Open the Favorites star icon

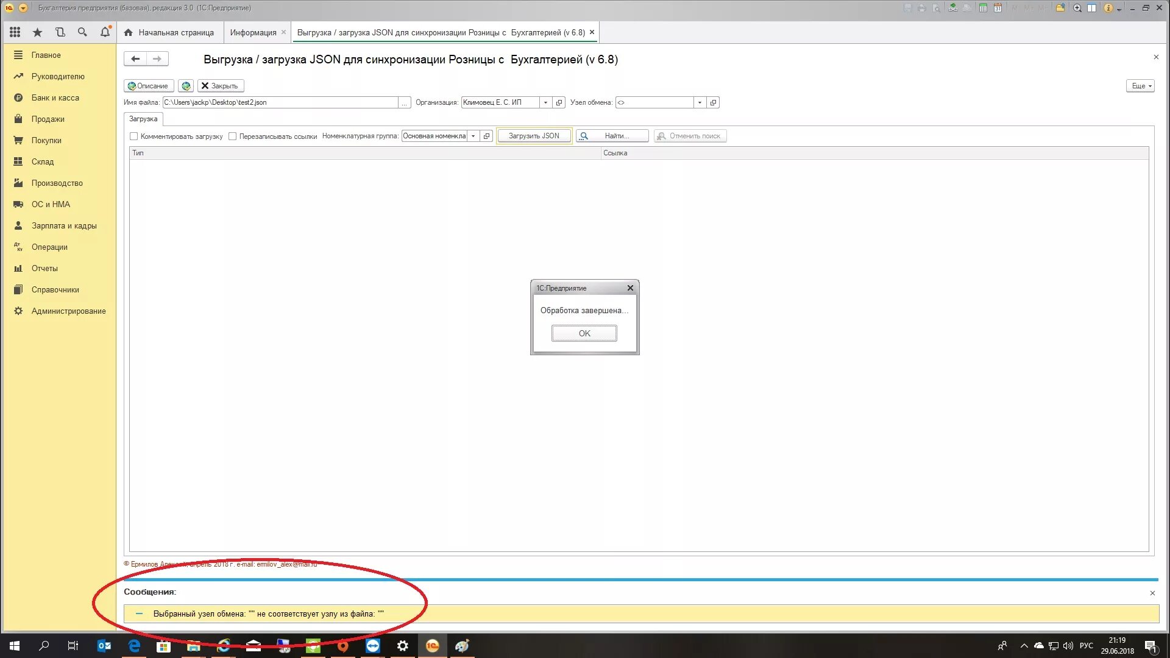point(37,32)
